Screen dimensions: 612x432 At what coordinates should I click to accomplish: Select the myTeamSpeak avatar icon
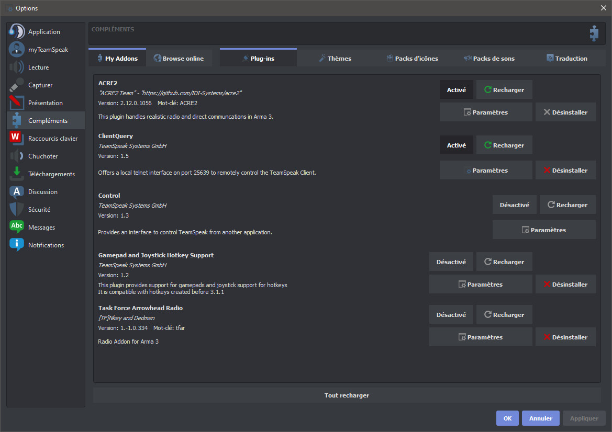click(17, 50)
